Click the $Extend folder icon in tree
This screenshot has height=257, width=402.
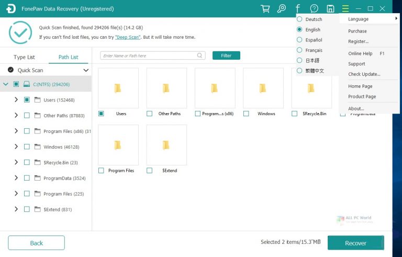point(38,209)
